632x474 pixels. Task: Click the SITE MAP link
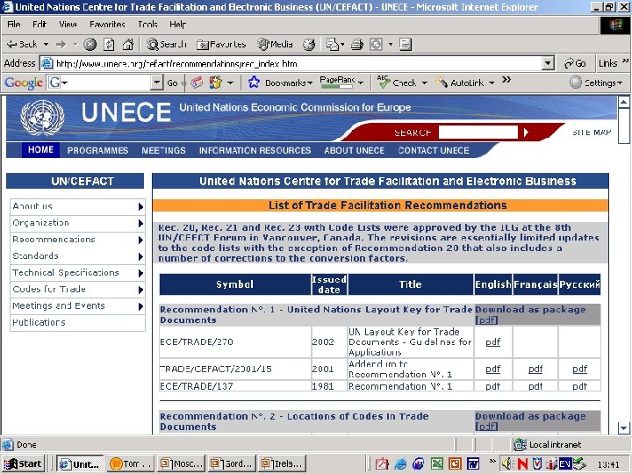(592, 133)
